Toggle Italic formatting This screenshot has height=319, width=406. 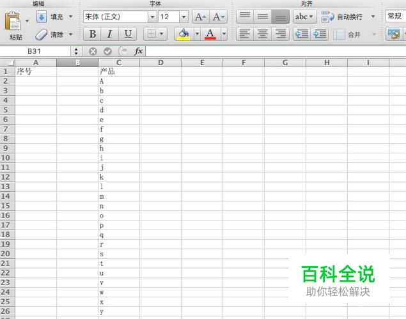tap(110, 34)
